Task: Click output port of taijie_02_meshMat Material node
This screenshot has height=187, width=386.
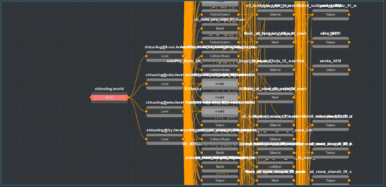Action: (294, 70)
